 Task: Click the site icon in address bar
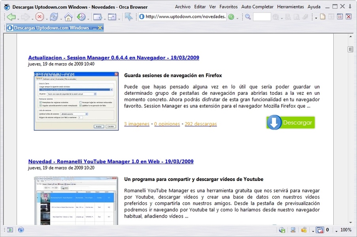point(142,17)
